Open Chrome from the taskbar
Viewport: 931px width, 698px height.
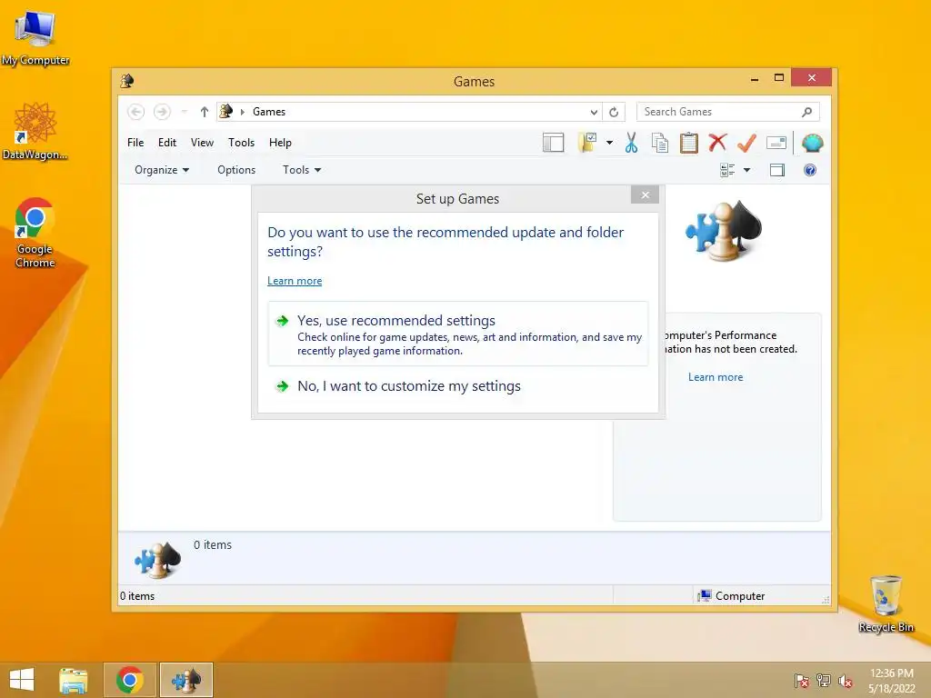tap(130, 680)
